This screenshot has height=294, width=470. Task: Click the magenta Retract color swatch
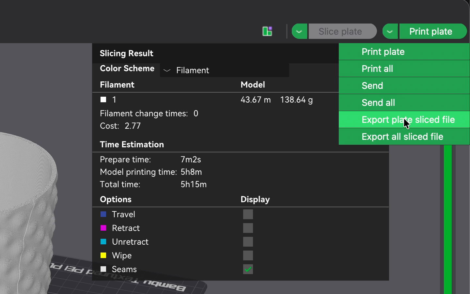(103, 228)
